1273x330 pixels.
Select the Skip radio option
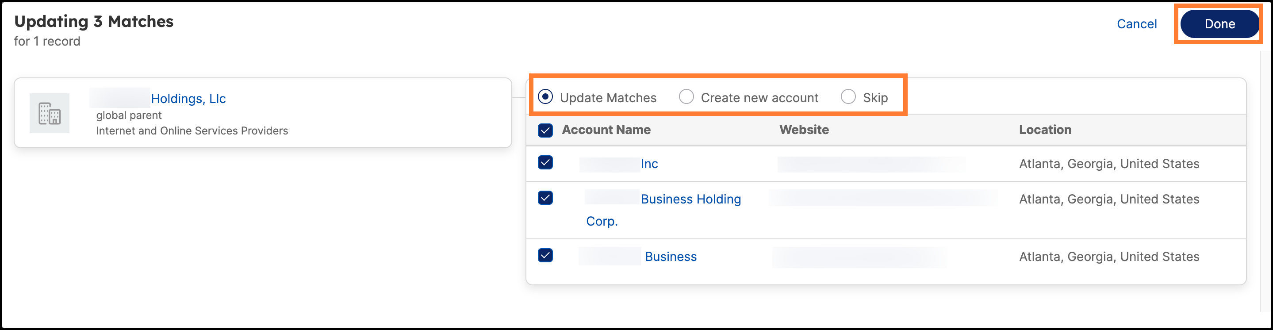click(848, 97)
